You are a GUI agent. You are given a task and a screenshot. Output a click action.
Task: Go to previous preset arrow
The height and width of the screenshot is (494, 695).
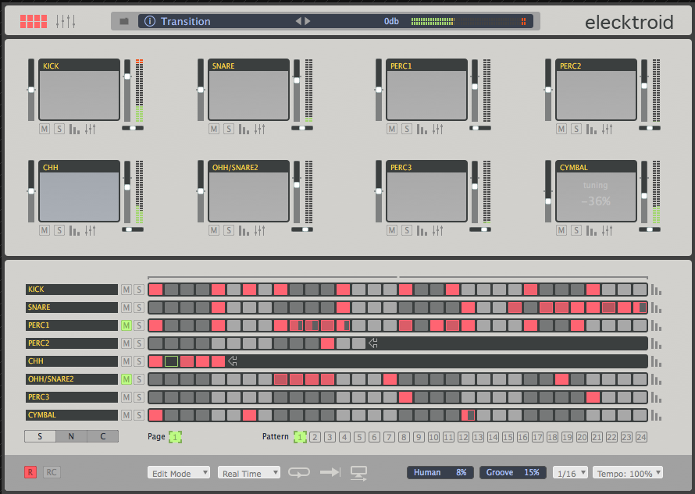pos(298,21)
